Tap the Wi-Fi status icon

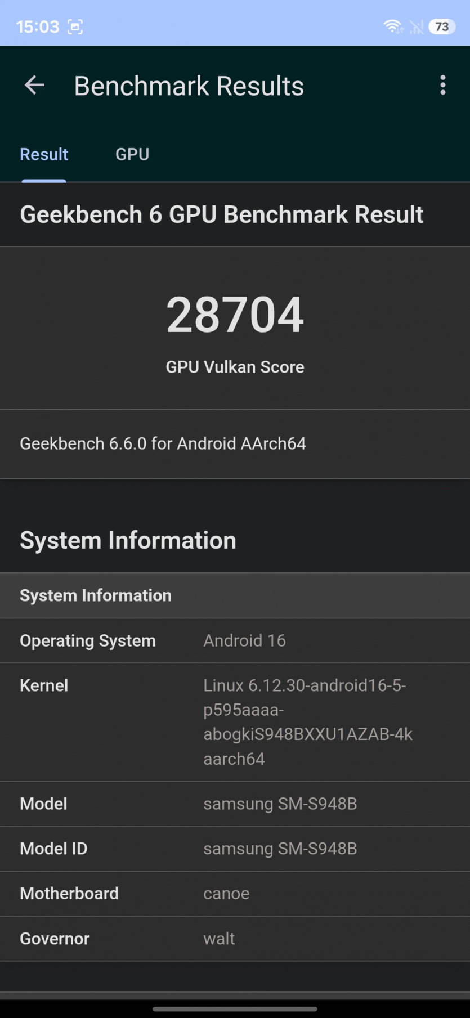pos(392,26)
